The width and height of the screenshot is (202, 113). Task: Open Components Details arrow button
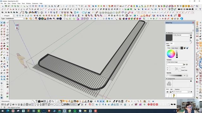pyautogui.click(x=191, y=92)
